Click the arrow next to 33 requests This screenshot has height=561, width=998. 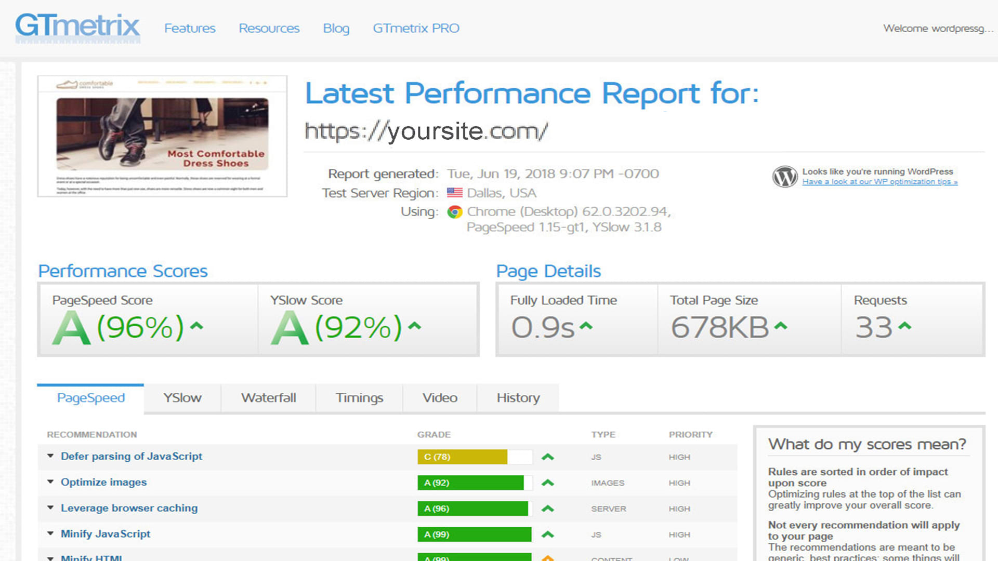coord(904,326)
